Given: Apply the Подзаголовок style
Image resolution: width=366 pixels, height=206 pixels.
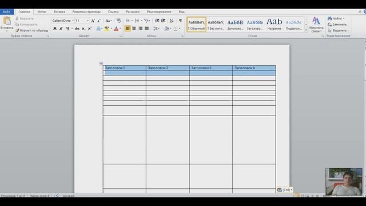Looking at the screenshot, I should click(293, 24).
